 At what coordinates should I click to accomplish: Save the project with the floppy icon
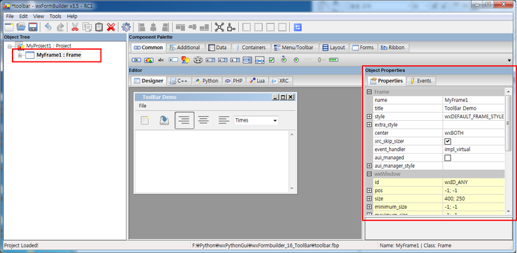pyautogui.click(x=33, y=27)
